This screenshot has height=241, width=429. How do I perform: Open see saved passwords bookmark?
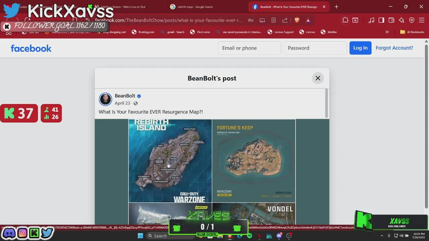239,32
